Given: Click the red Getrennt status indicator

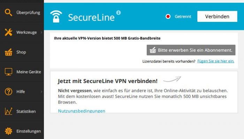Looking at the screenshot, I should coord(168,16).
